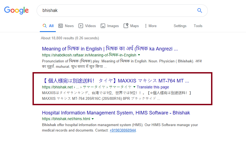This screenshot has width=246, height=141.
Task: Open Hospital Information Management System result
Action: coord(116,113)
